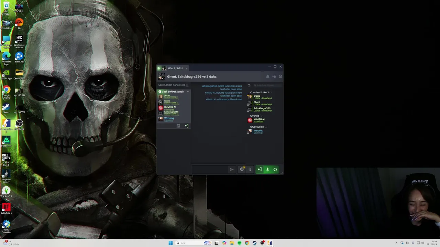
Task: Open Epic Games Launcher desktop icon
Action: tap(19, 42)
